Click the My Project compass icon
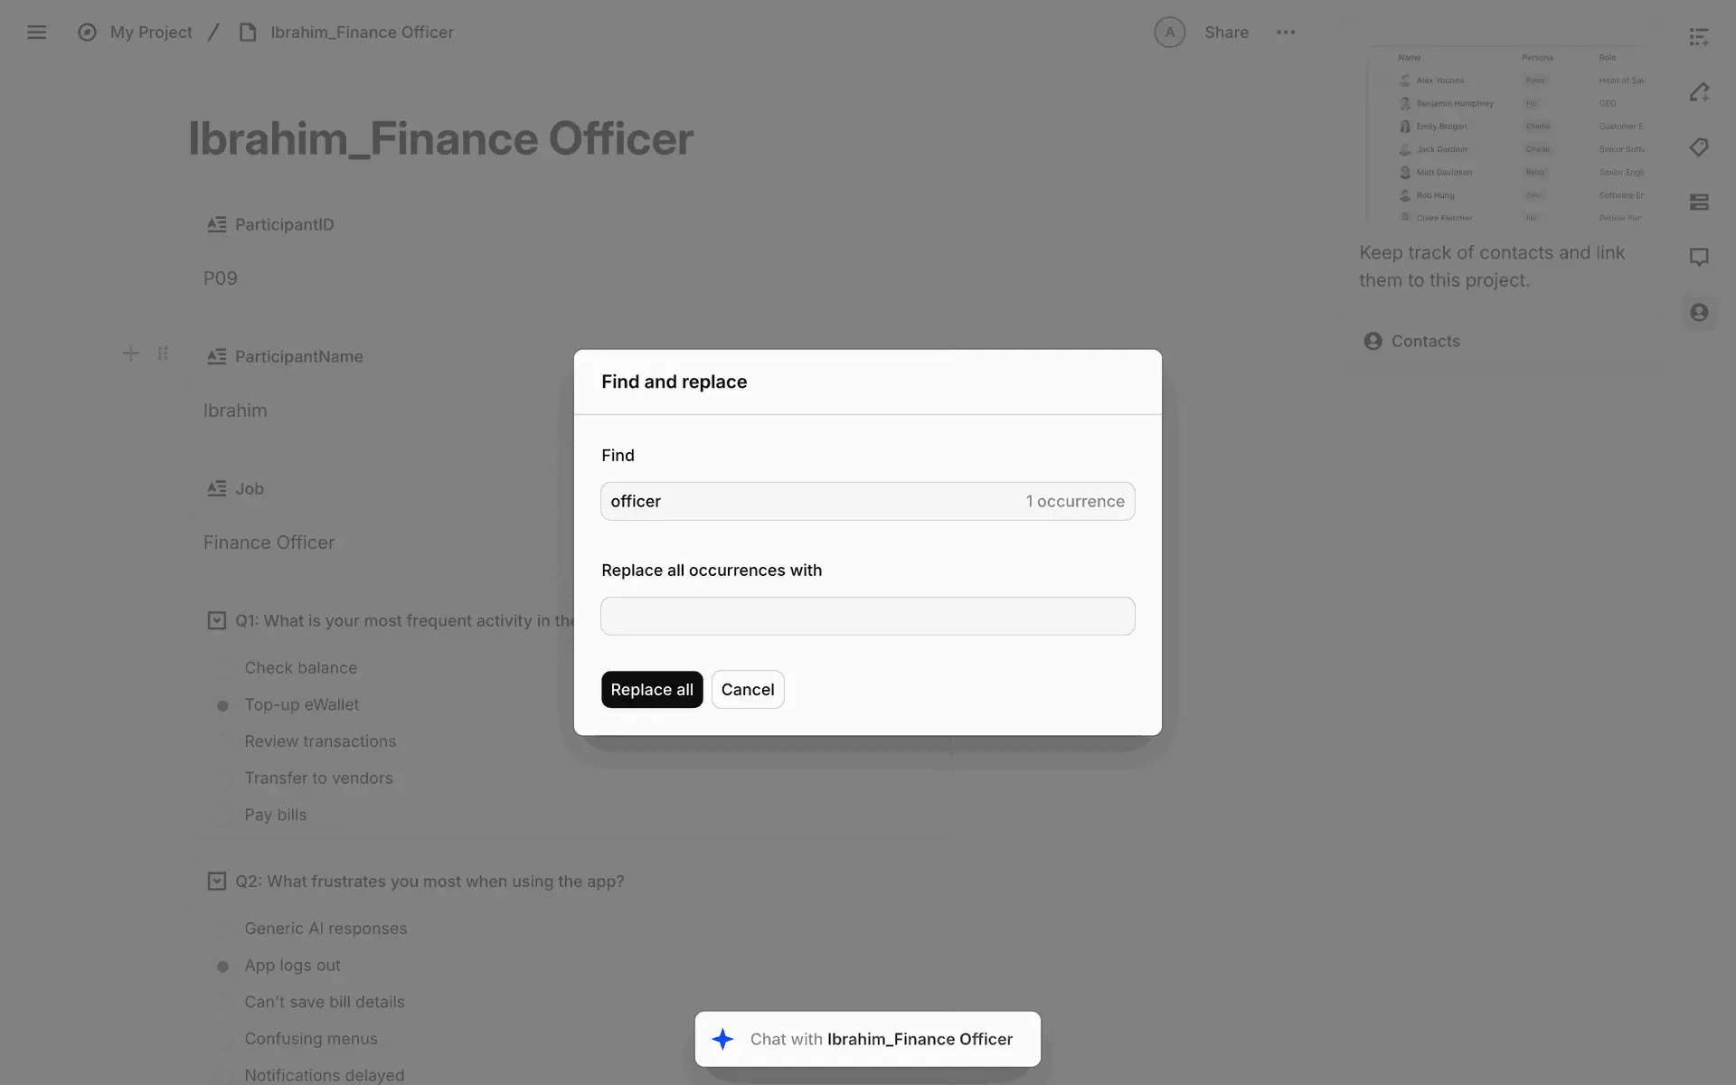The height and width of the screenshot is (1085, 1736). pyautogui.click(x=87, y=33)
